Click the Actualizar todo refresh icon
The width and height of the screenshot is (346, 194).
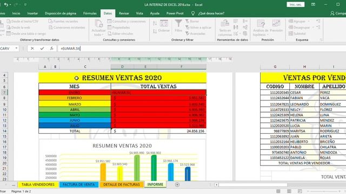(x=98, y=24)
